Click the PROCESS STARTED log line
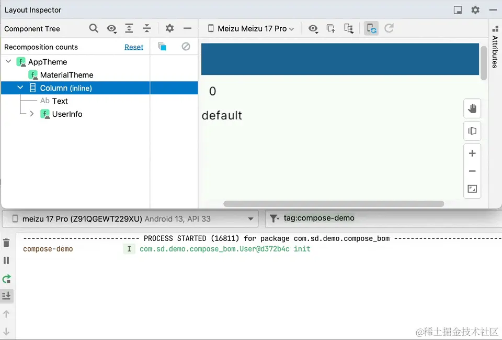Viewport: 502px width, 340px height. click(x=262, y=238)
